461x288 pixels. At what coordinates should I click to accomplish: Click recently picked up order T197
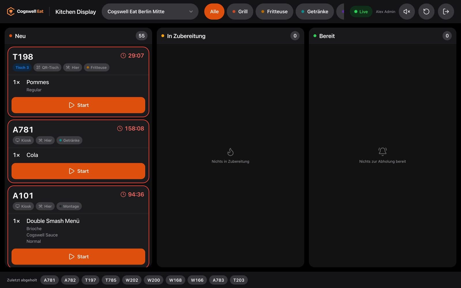point(90,280)
